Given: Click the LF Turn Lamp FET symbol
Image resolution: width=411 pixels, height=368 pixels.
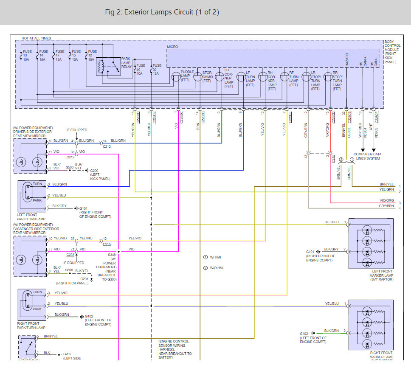Looking at the screenshot, I should click(242, 77).
